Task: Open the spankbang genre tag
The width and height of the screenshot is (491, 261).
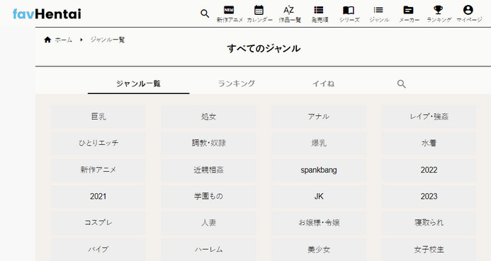Action: point(319,170)
